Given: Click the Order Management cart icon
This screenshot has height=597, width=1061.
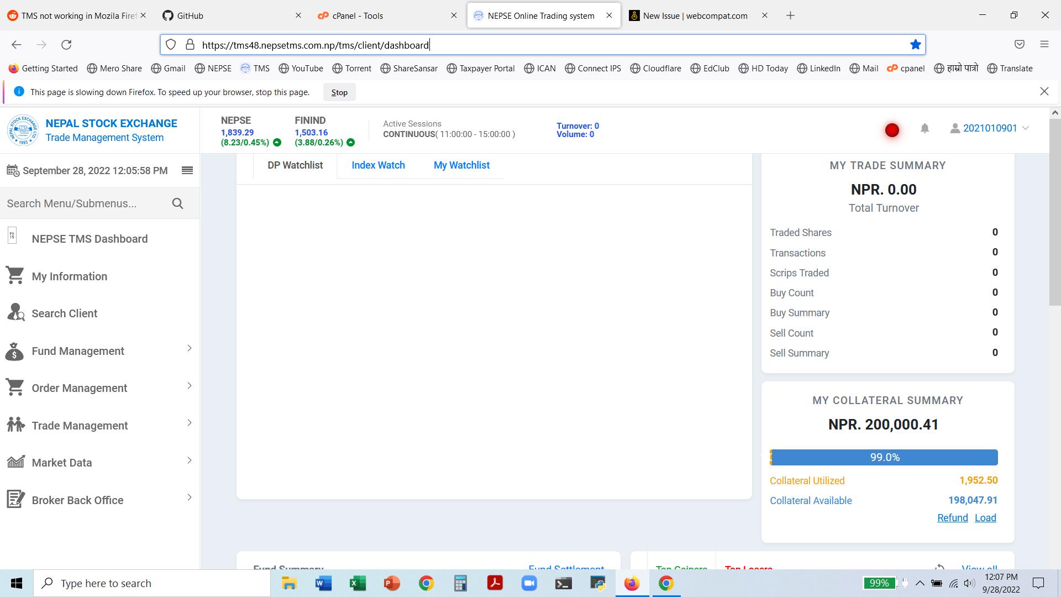Looking at the screenshot, I should click(x=15, y=387).
